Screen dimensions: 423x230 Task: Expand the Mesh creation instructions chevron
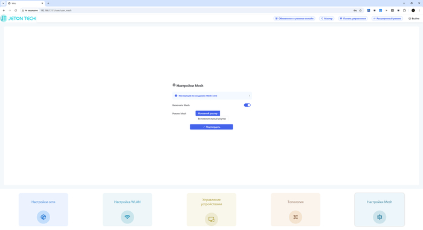click(249, 96)
